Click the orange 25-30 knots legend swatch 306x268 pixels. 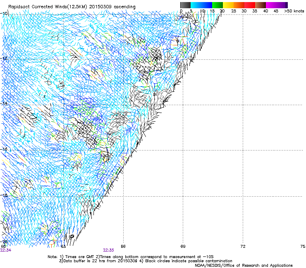click(x=239, y=5)
